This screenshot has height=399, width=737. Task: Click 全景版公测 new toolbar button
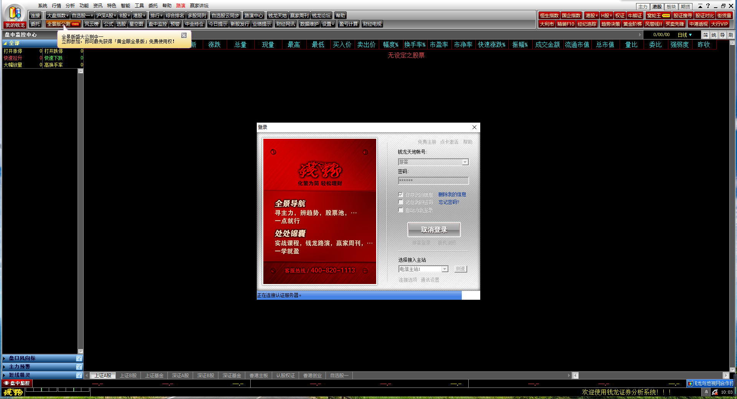[x=63, y=24]
